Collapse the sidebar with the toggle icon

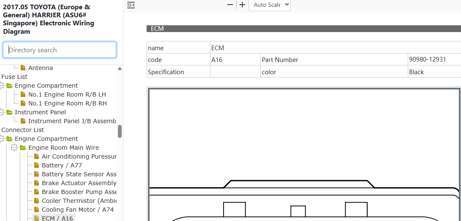pyautogui.click(x=131, y=5)
